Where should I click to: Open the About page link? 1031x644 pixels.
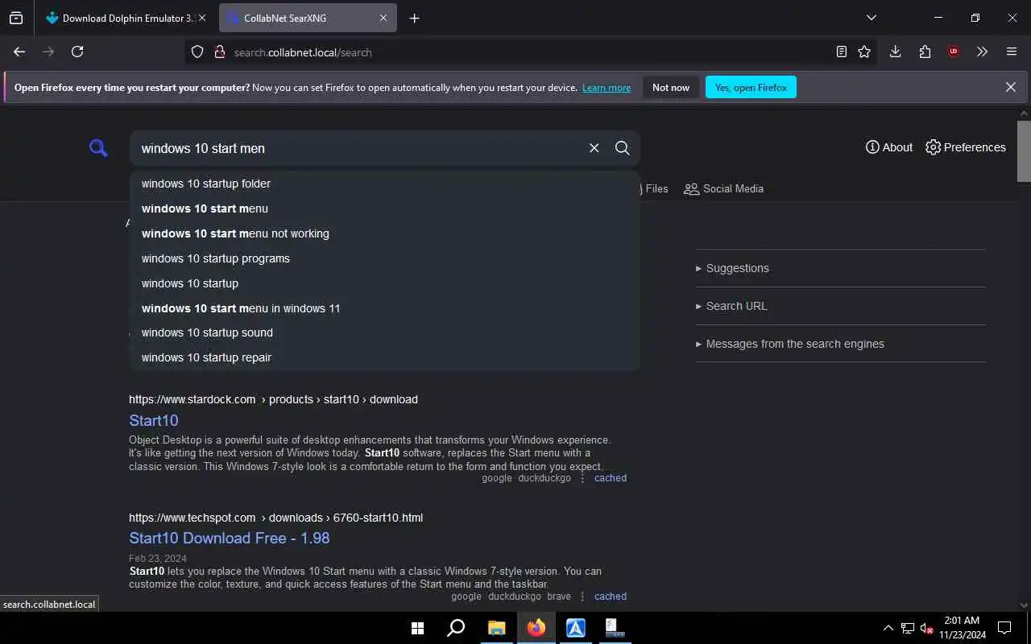(x=888, y=147)
